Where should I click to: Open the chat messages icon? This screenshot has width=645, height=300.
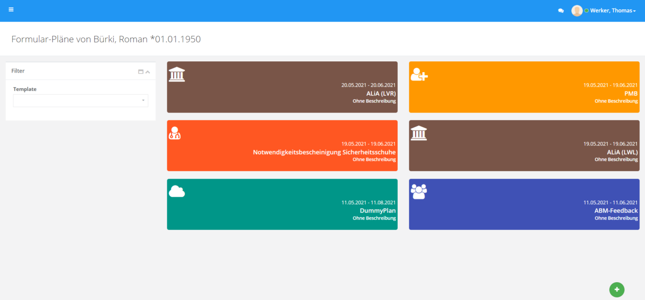click(x=561, y=11)
